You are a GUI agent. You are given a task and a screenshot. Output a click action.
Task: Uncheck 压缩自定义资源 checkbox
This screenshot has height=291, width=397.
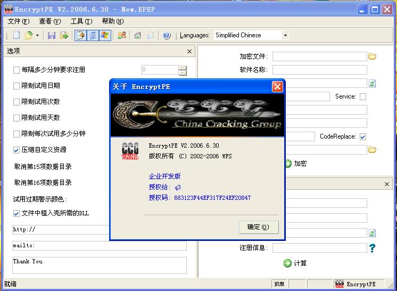(x=16, y=150)
